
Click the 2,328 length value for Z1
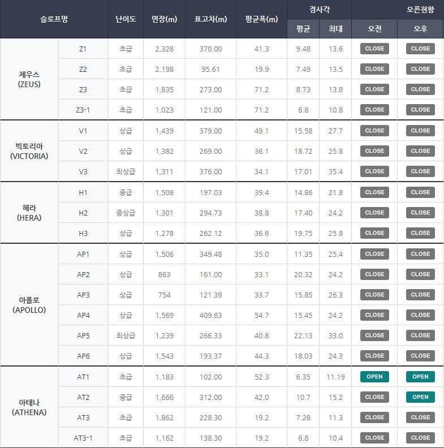click(x=164, y=49)
